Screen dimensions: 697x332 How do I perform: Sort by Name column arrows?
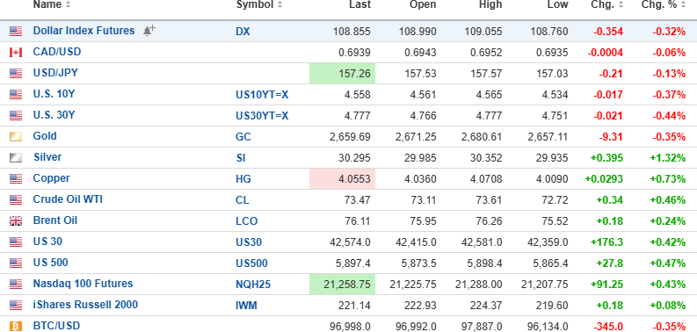click(68, 5)
